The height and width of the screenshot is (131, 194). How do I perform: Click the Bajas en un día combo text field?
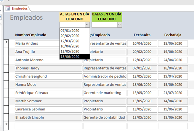(x=104, y=25)
